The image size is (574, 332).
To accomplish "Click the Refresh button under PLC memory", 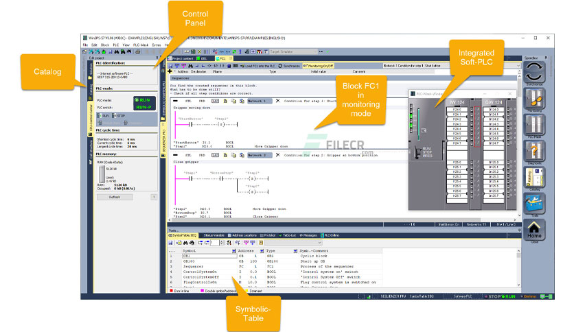I will [114, 197].
